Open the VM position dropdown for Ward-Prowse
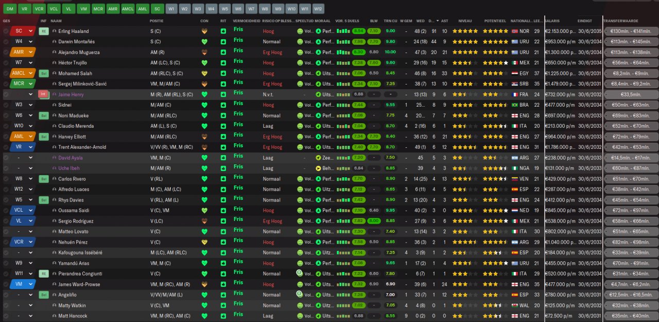659x322 pixels. [x=23, y=284]
